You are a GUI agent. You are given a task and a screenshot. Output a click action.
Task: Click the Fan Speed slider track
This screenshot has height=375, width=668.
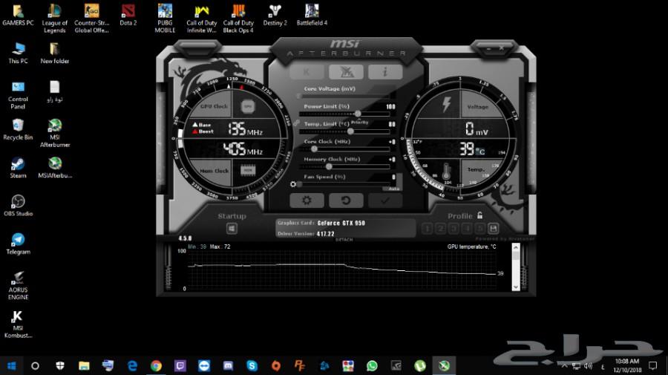coord(344,184)
